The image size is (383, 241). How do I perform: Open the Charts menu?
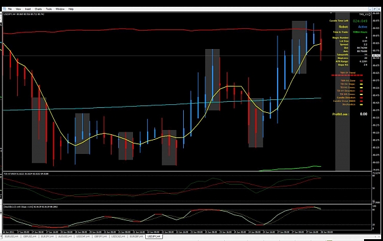click(x=39, y=9)
